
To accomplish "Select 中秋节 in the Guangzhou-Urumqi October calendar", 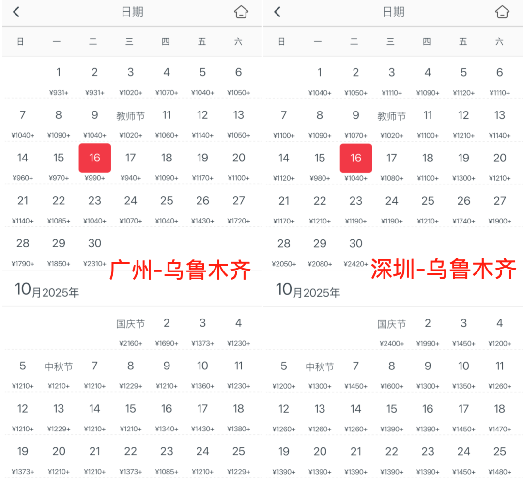I will tap(59, 366).
